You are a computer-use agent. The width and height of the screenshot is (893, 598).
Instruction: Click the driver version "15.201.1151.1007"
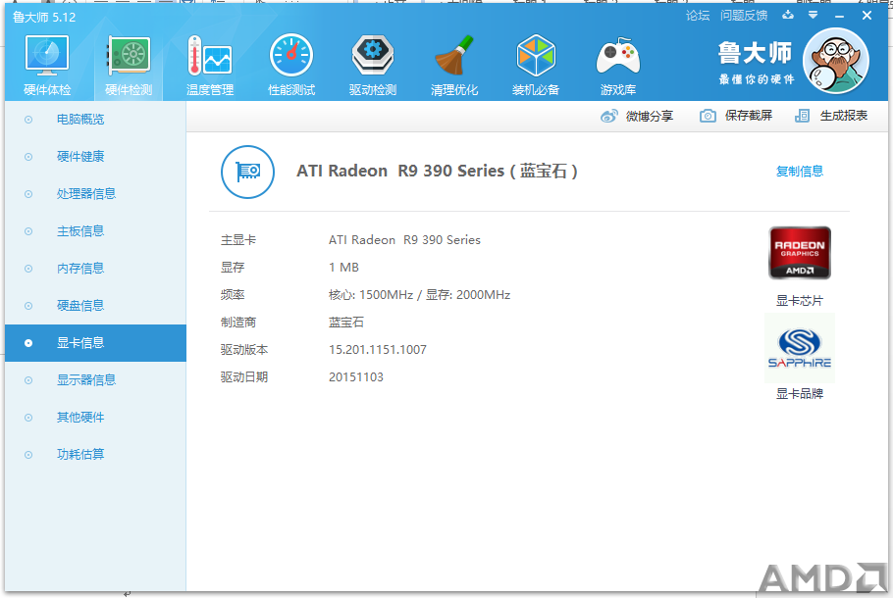(x=378, y=350)
